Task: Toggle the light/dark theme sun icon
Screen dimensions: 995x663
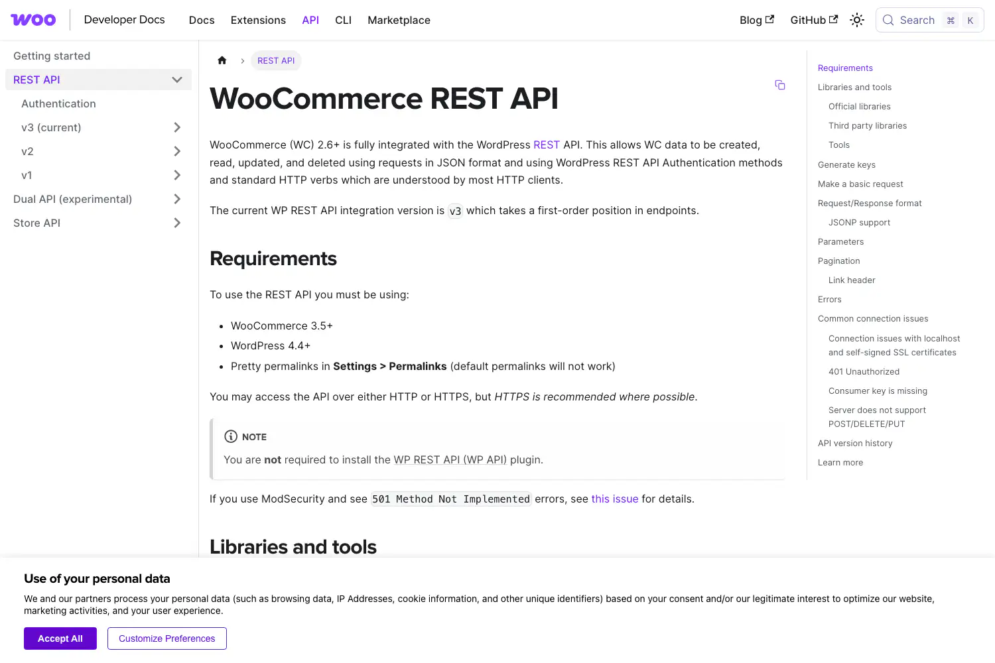Action: 857,20
